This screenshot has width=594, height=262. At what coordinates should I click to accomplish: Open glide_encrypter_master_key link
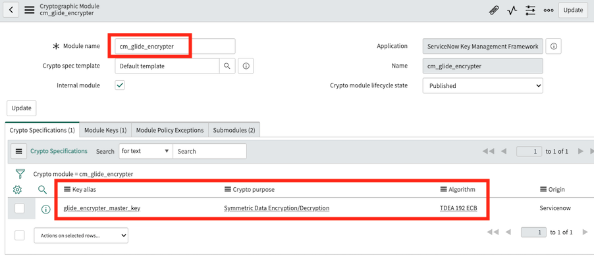coord(102,208)
